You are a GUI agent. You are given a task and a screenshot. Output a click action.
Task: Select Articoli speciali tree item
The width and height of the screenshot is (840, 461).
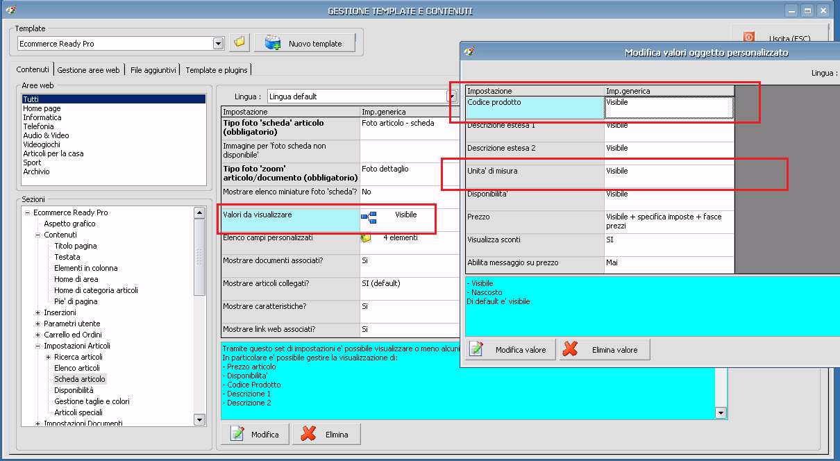78,412
